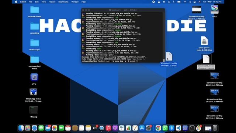Launch Safari from the Dock
Viewport: 236px width, 133px height.
point(34,128)
